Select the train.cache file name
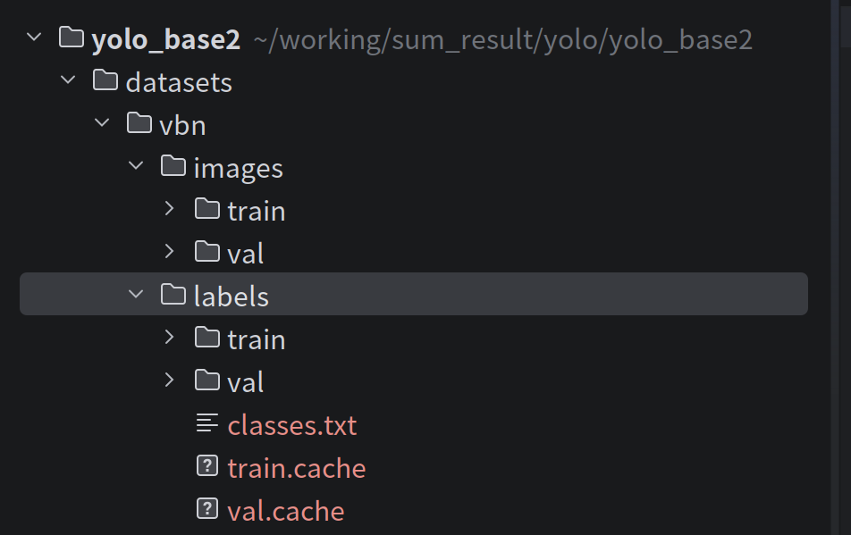 [297, 467]
